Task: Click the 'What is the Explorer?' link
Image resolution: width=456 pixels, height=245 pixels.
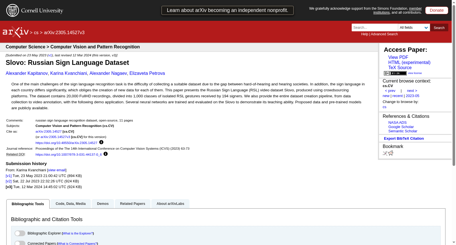Action: 78,233
